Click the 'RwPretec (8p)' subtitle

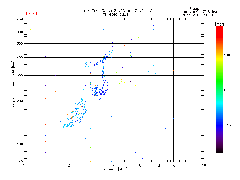pyautogui.click(x=114, y=14)
